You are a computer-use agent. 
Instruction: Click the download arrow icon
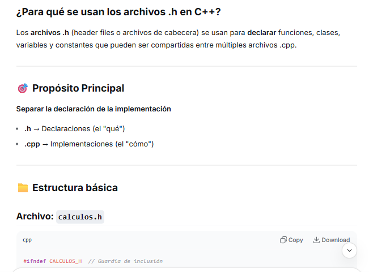(316, 240)
